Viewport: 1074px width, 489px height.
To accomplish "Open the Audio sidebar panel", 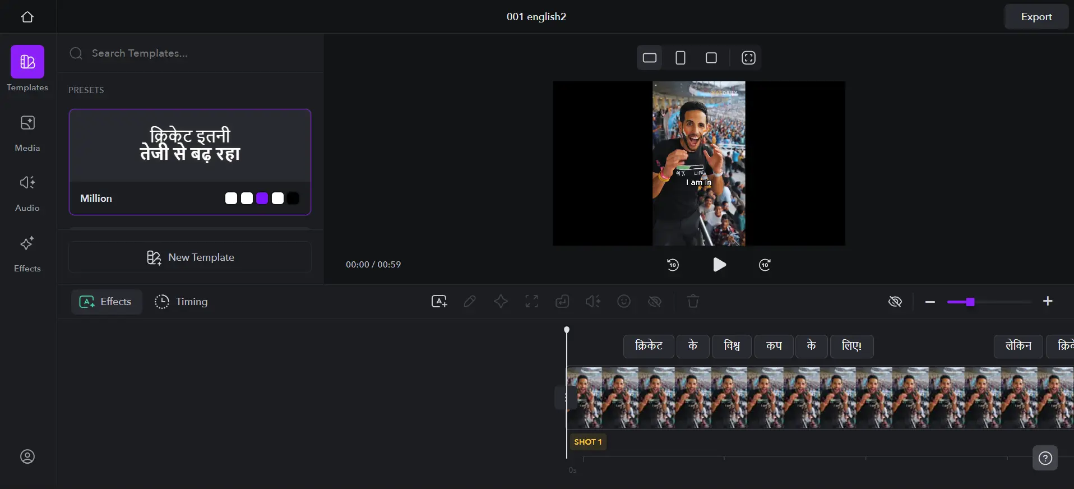I will point(27,193).
